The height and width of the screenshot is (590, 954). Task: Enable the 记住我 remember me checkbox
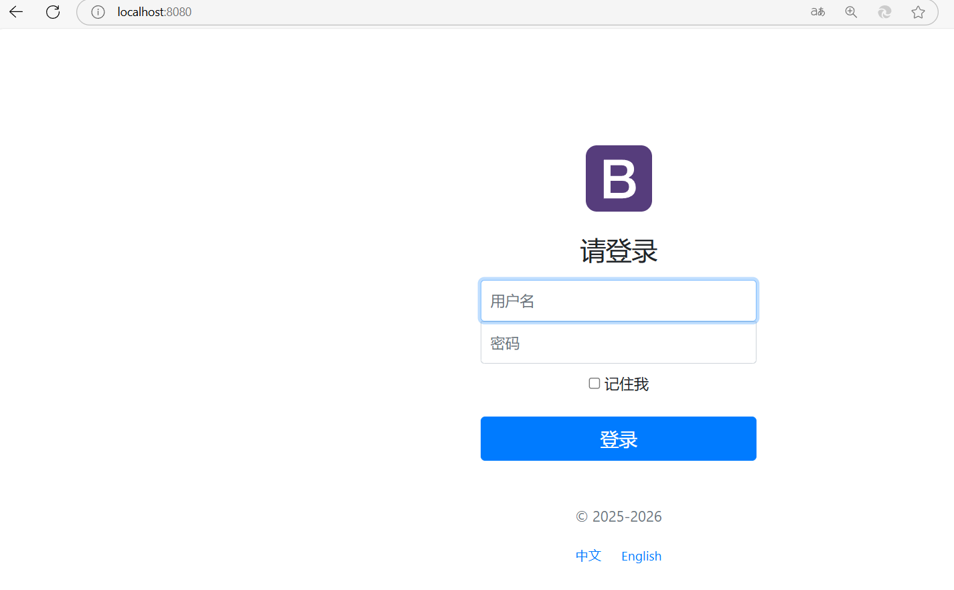point(594,383)
